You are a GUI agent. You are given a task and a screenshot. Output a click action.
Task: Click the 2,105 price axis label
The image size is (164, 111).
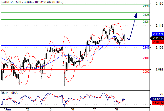[x=159, y=47]
